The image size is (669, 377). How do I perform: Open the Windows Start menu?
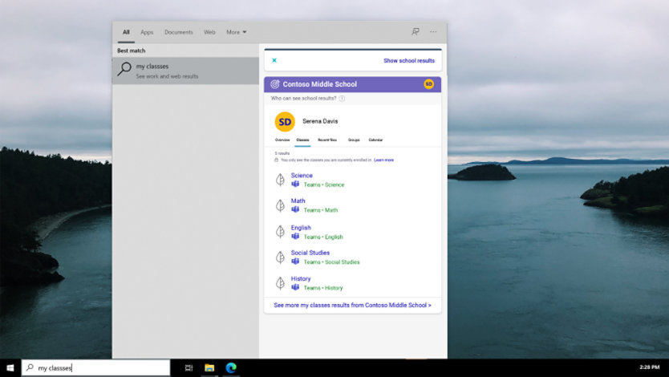pyautogui.click(x=10, y=367)
